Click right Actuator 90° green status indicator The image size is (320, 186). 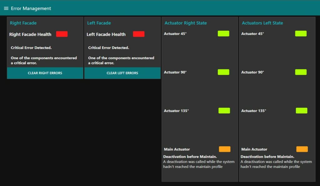click(223, 72)
